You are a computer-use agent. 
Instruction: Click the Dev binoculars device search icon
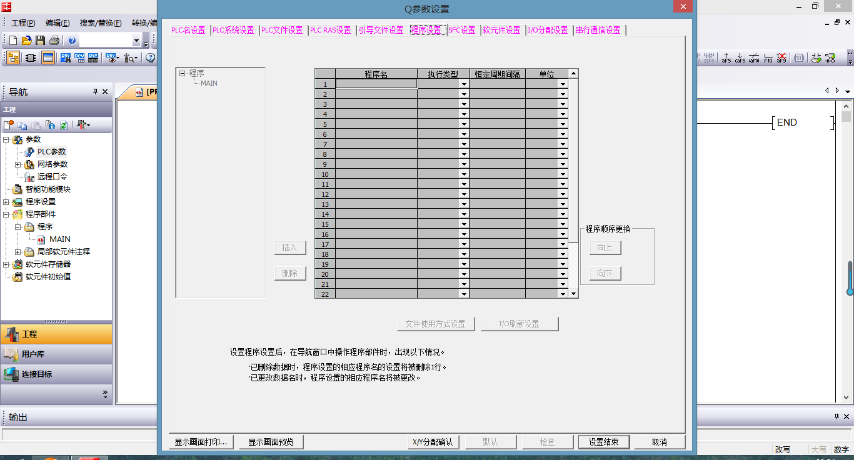pyautogui.click(x=66, y=58)
